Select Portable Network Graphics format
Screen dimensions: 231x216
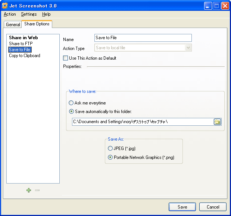pos(110,157)
